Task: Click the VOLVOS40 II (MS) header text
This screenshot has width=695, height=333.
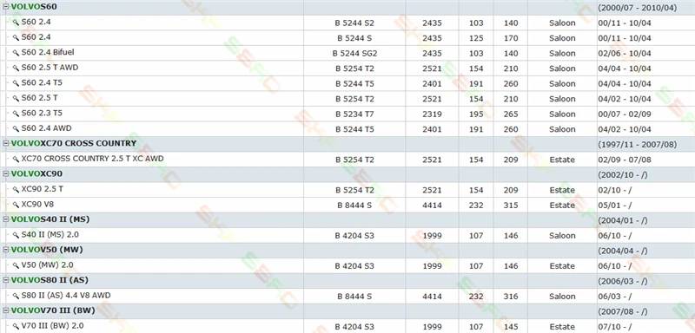Action: pyautogui.click(x=50, y=219)
